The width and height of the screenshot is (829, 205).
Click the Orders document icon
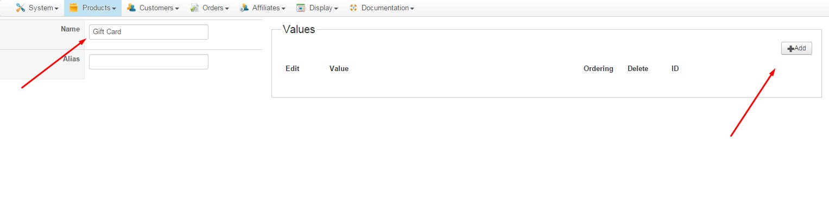(x=194, y=8)
